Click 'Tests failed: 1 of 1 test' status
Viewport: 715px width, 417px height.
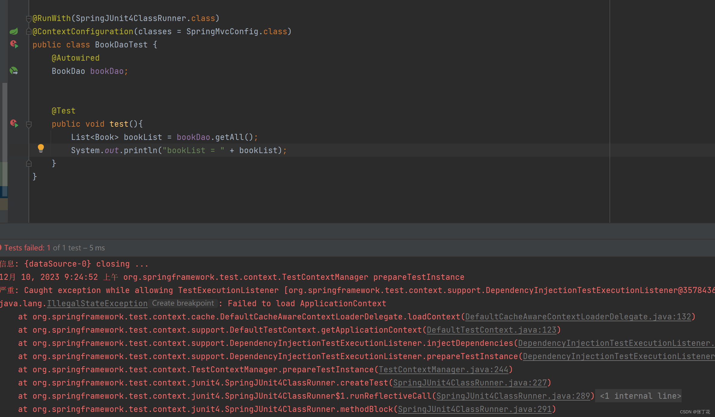(x=54, y=248)
